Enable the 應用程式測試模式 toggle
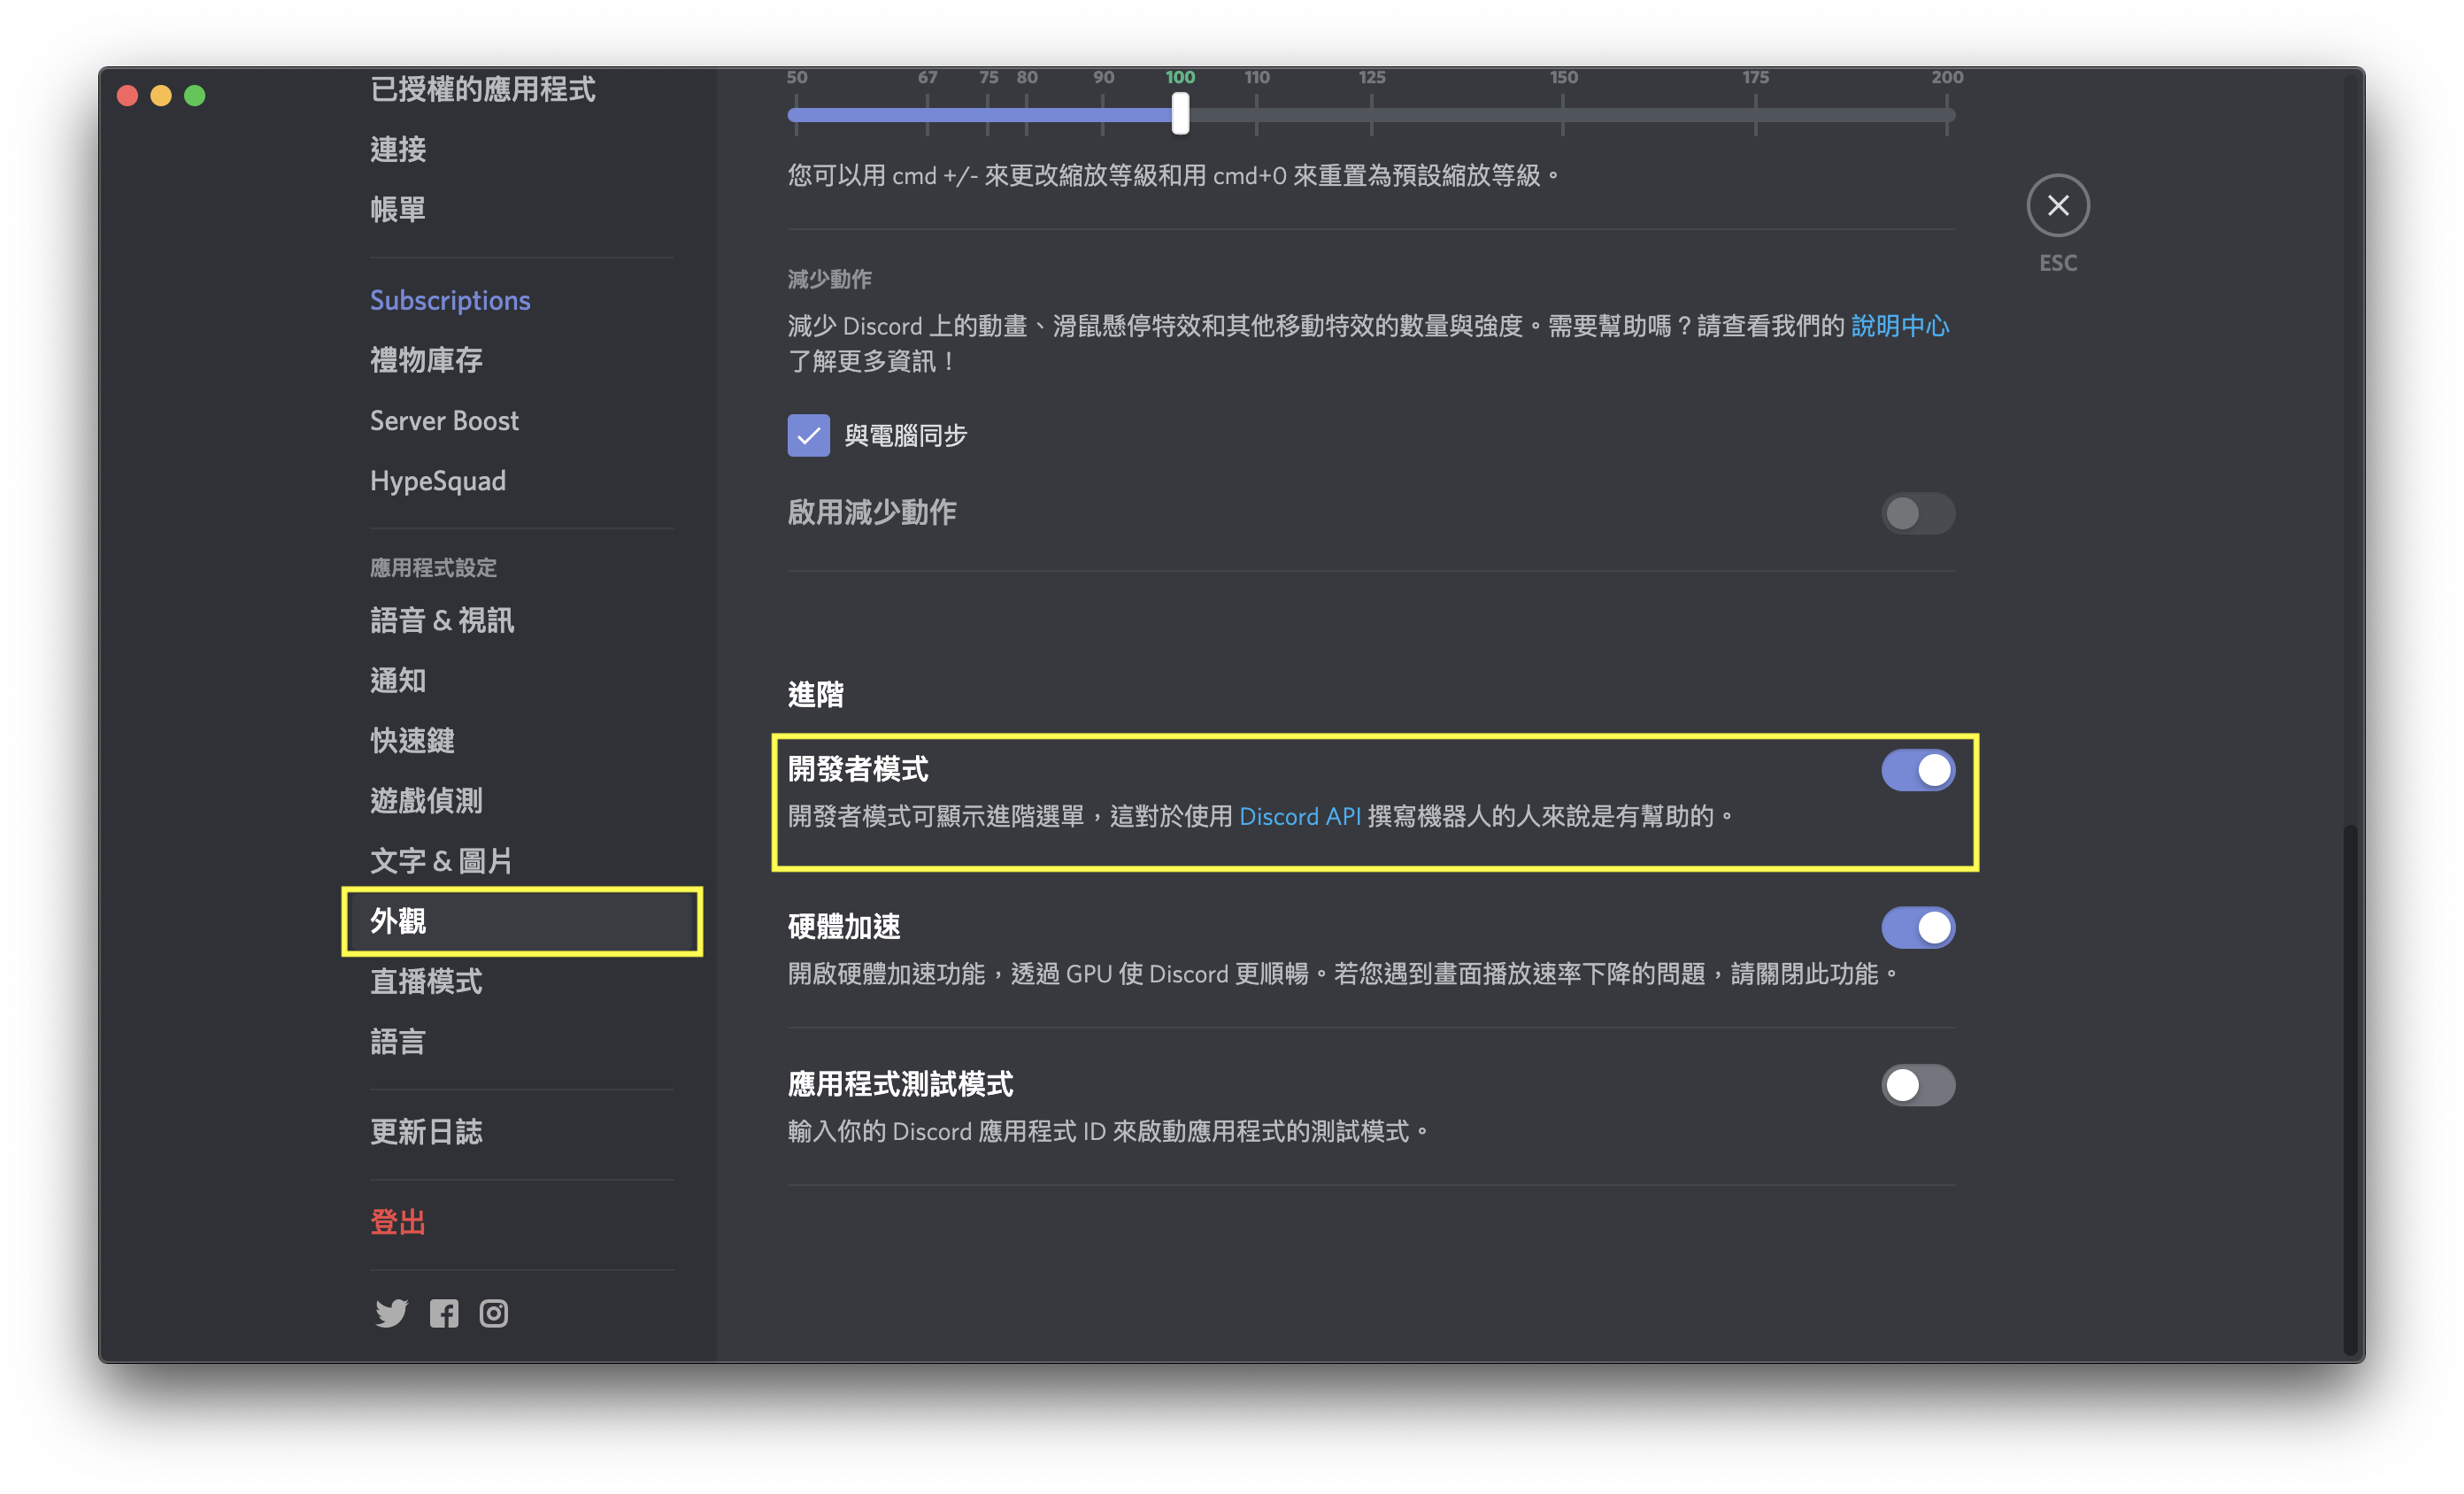The width and height of the screenshot is (2464, 1494). [1917, 1085]
